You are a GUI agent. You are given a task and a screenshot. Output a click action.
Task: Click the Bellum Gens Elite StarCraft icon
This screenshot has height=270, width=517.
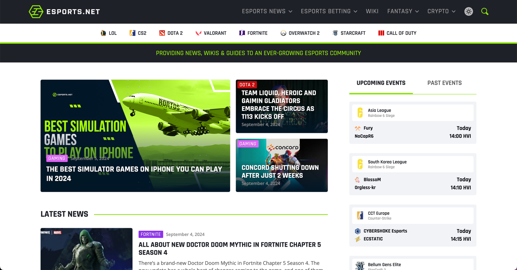[360, 266]
